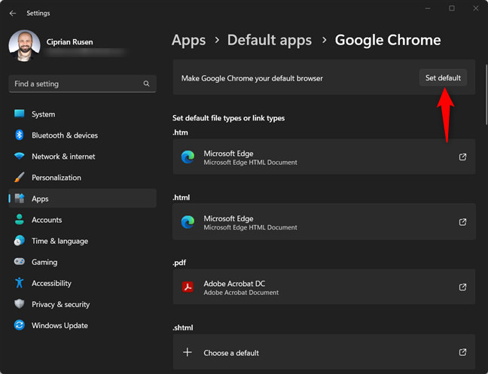Viewport: 488px width, 374px height.
Task: Click the back arrow in Settings
Action: click(x=13, y=14)
